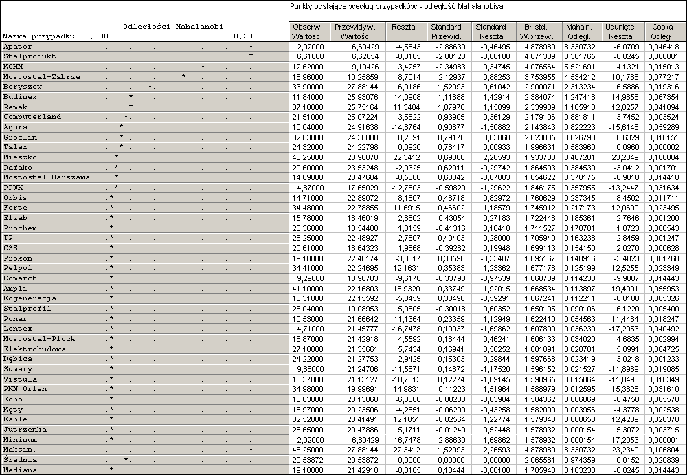Click Agora's Cooka distance 0,059289
The width and height of the screenshot is (687, 475).
[x=662, y=127]
